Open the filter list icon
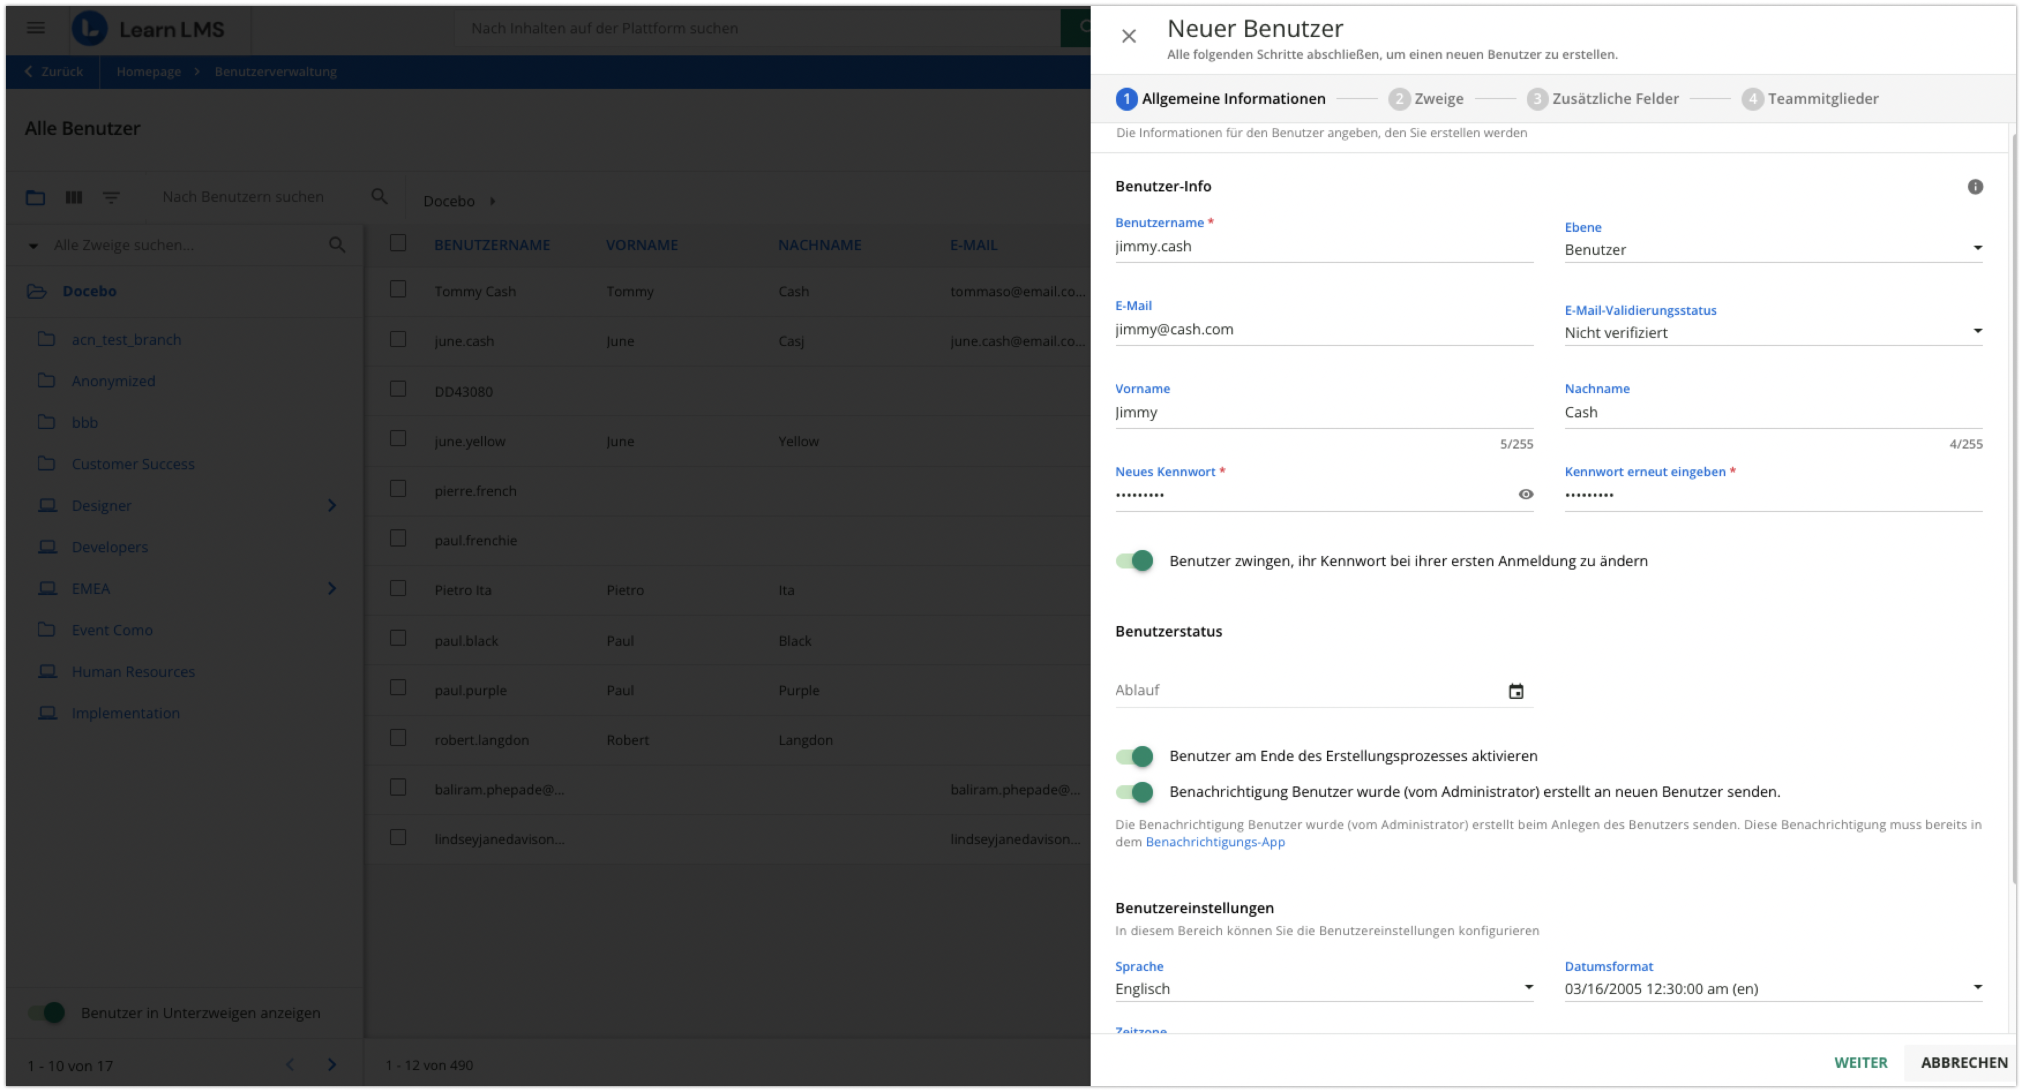2022x1092 pixels. 111,198
